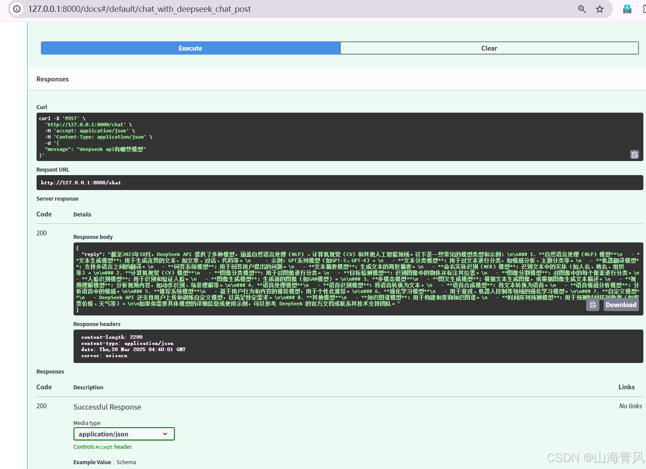Click the 'Controls Accept header.' note

[x=103, y=447]
